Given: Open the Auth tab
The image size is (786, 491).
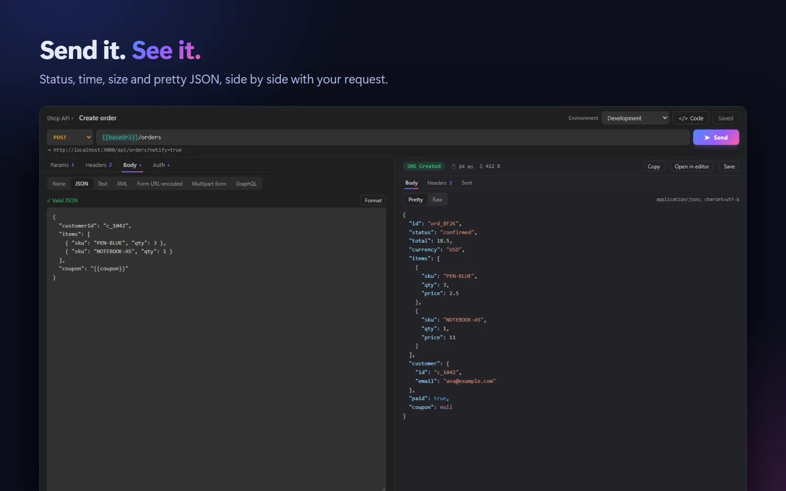Looking at the screenshot, I should click(x=161, y=165).
